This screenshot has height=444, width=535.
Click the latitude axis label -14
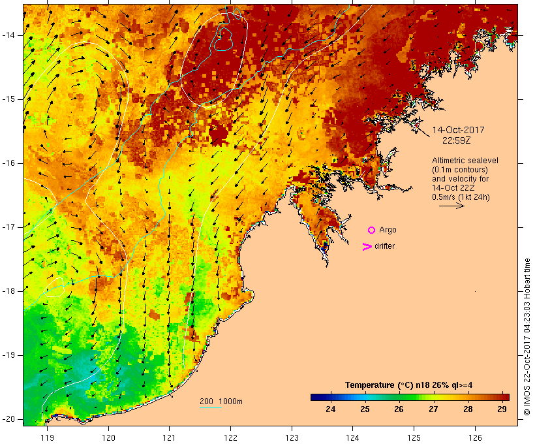point(8,35)
